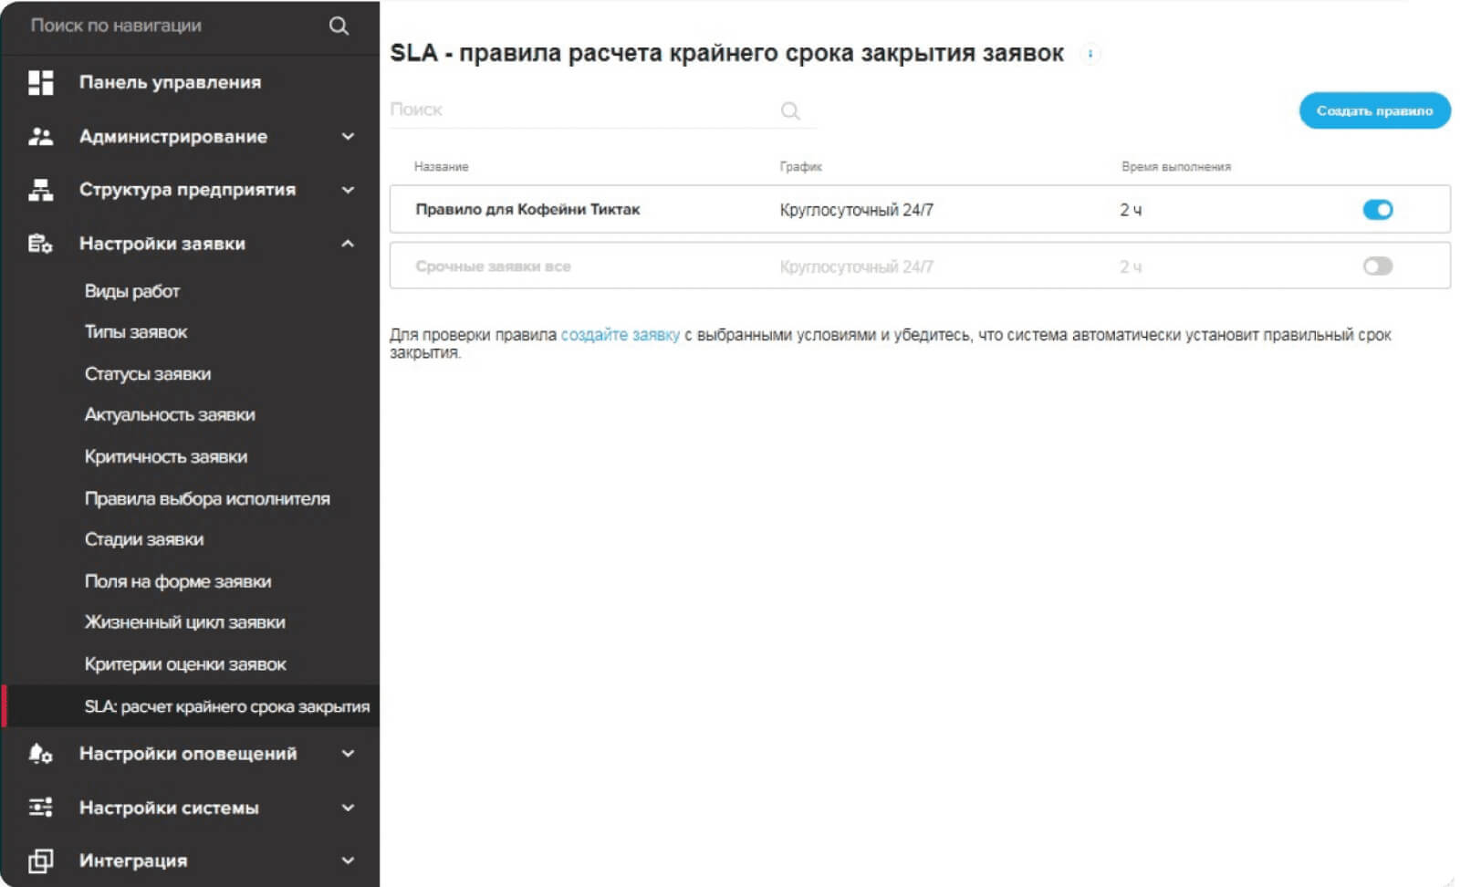Expand the Настройки оповещений chevron

click(x=348, y=754)
